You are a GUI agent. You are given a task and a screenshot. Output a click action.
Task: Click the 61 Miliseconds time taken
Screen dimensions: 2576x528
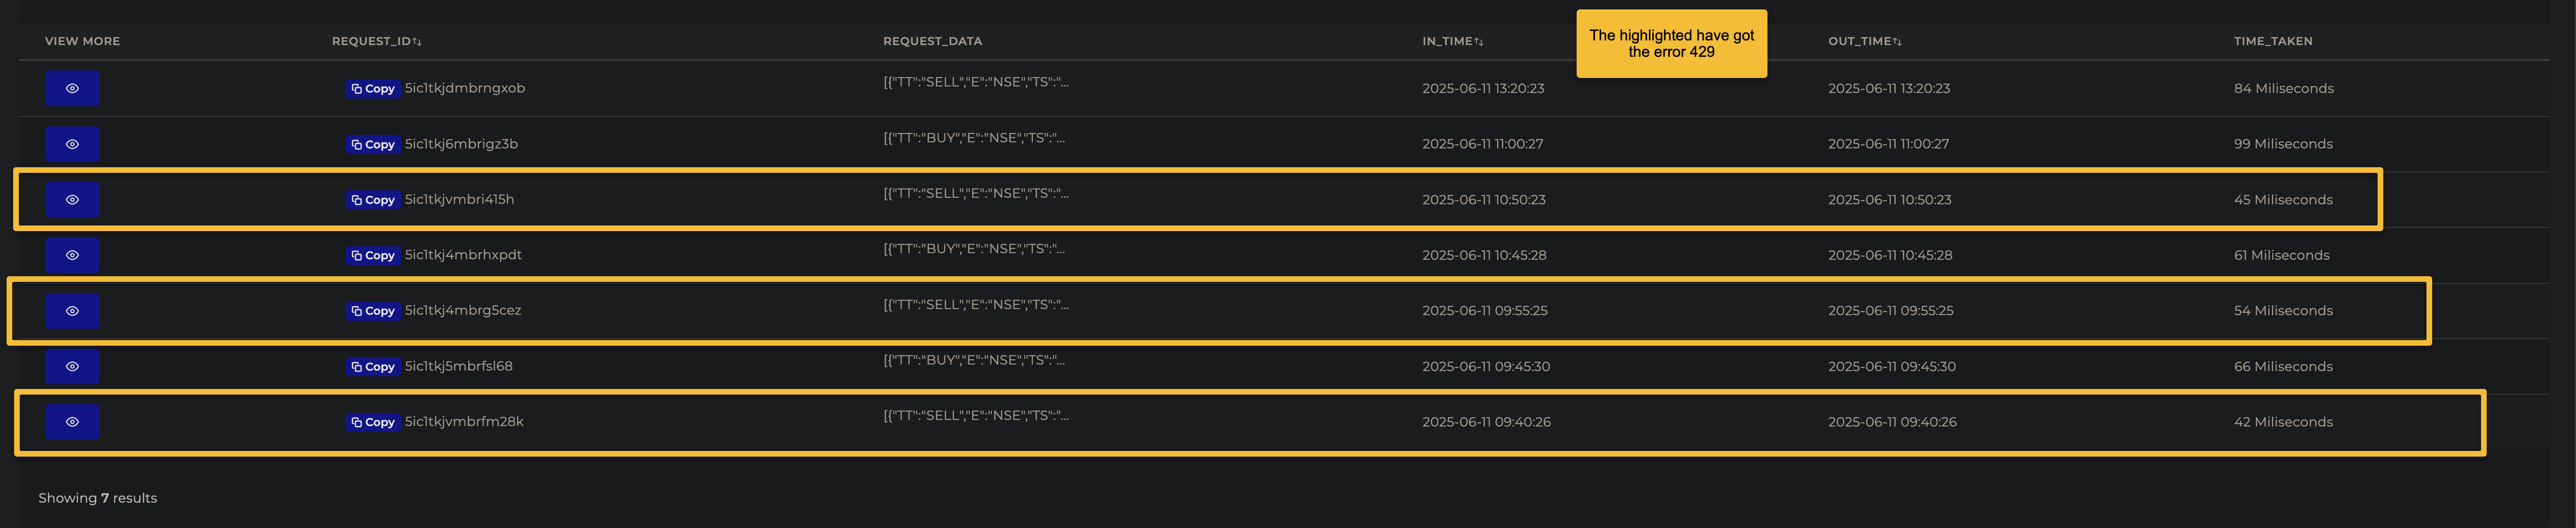click(2282, 255)
